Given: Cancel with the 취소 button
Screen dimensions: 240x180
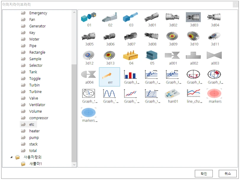Looking at the screenshot, I should click(x=228, y=174).
